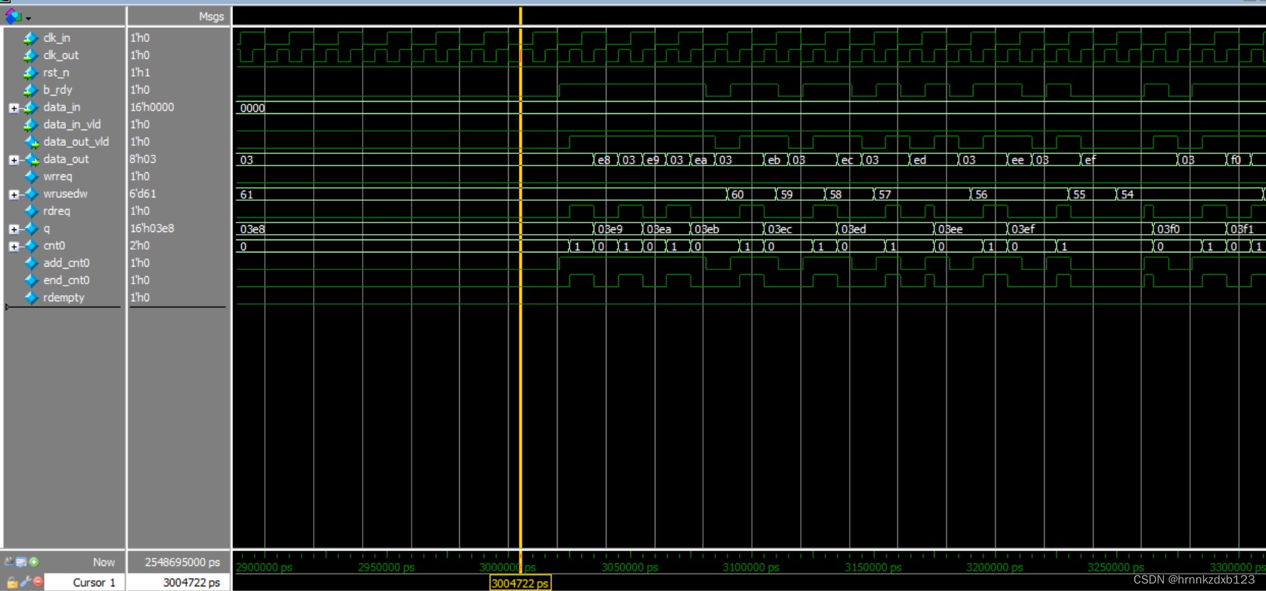Image resolution: width=1266 pixels, height=591 pixels.
Task: Expand the cnt0 bus
Action: pos(14,246)
